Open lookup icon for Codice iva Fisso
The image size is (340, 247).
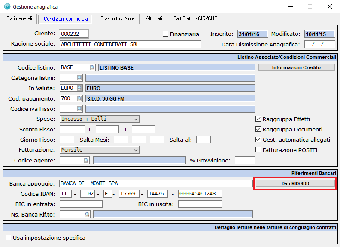79,109
